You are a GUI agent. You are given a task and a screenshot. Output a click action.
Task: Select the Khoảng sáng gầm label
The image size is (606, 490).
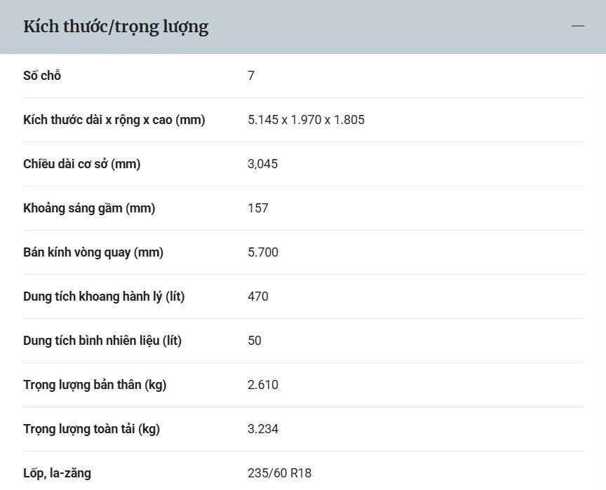(89, 208)
